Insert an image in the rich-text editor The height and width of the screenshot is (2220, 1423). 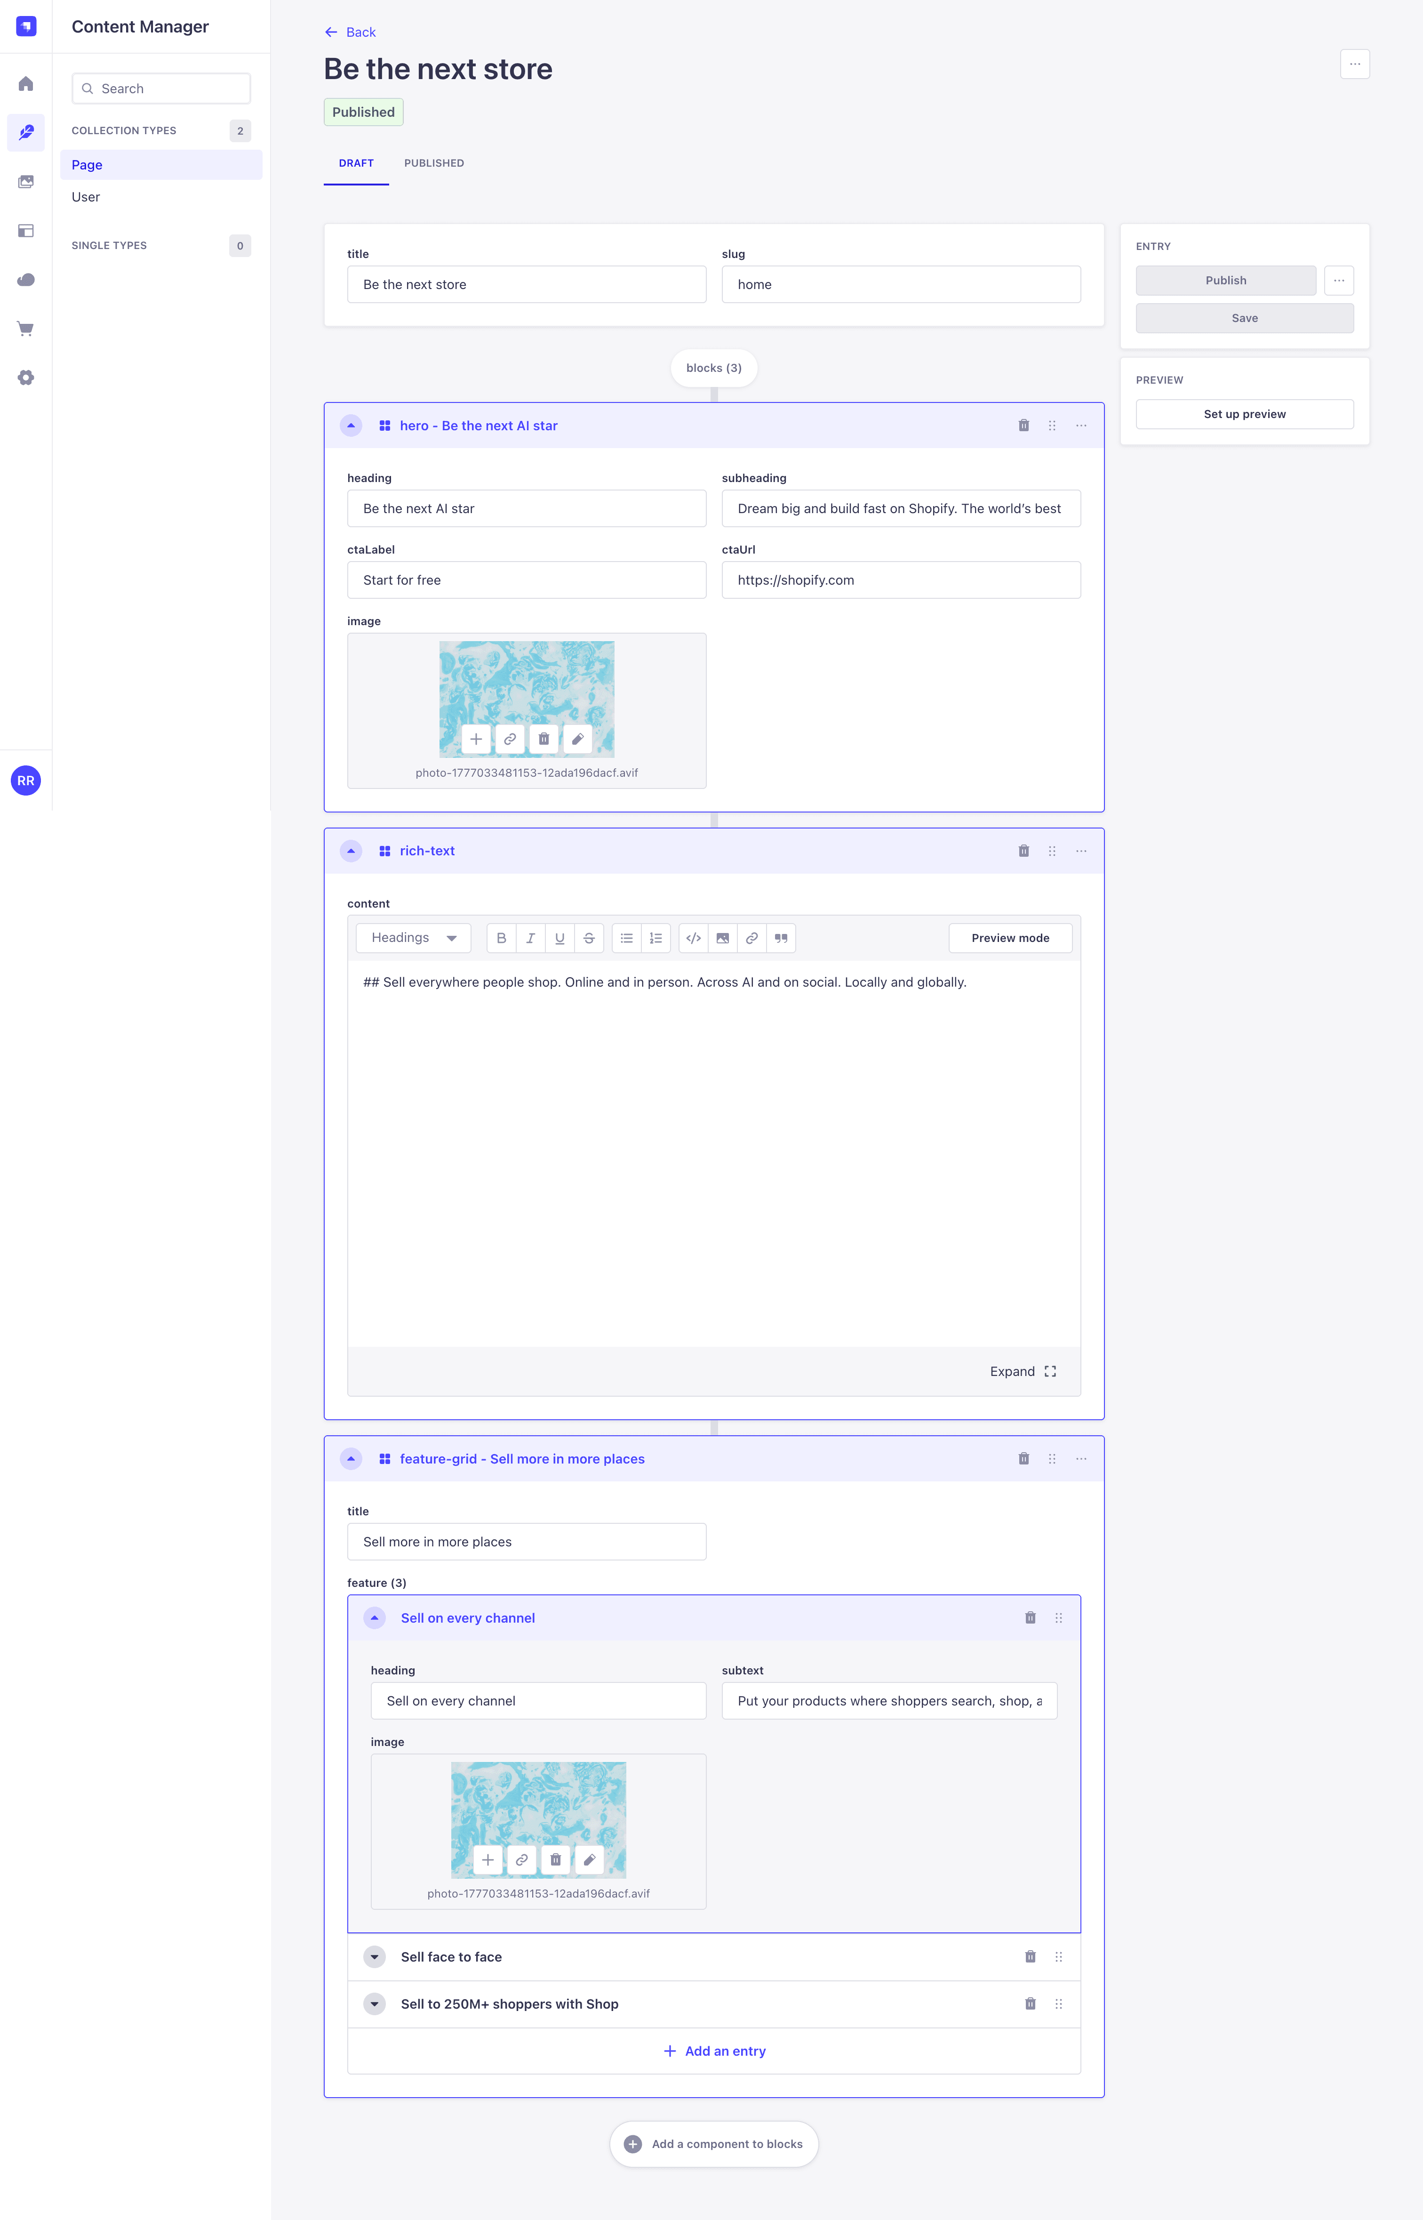point(723,938)
